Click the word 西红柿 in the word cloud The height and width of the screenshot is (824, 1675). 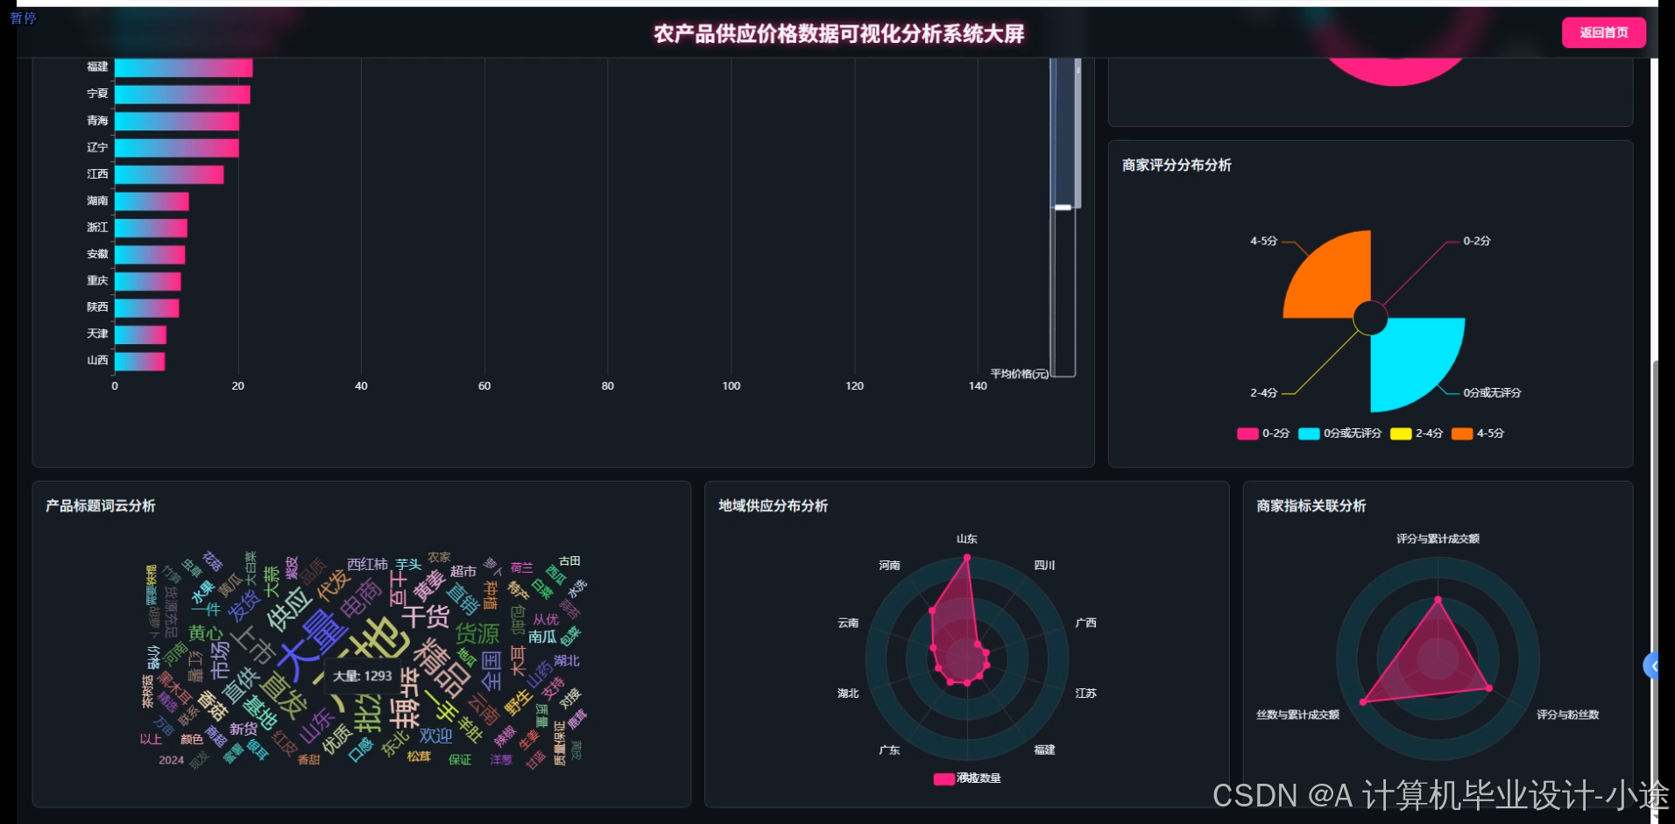(367, 565)
